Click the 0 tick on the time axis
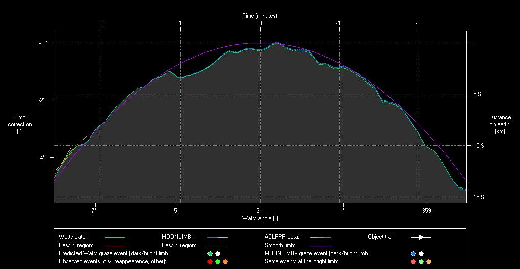This screenshot has width=520, height=269. pos(259,23)
